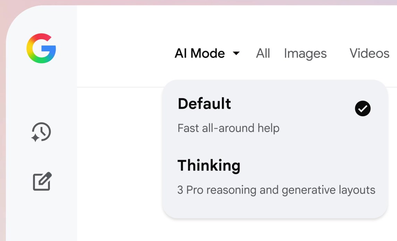The image size is (397, 241).
Task: Click the Google logo in the sidebar
Action: (x=41, y=48)
